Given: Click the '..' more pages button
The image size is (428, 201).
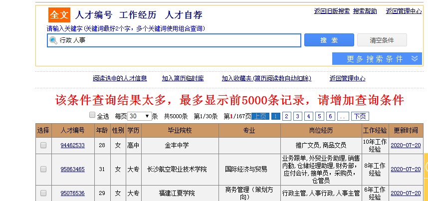Looking at the screenshot, I should point(343,116).
